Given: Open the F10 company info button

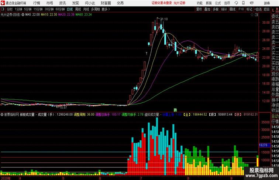Looking at the screenshot, I should tap(241, 9).
